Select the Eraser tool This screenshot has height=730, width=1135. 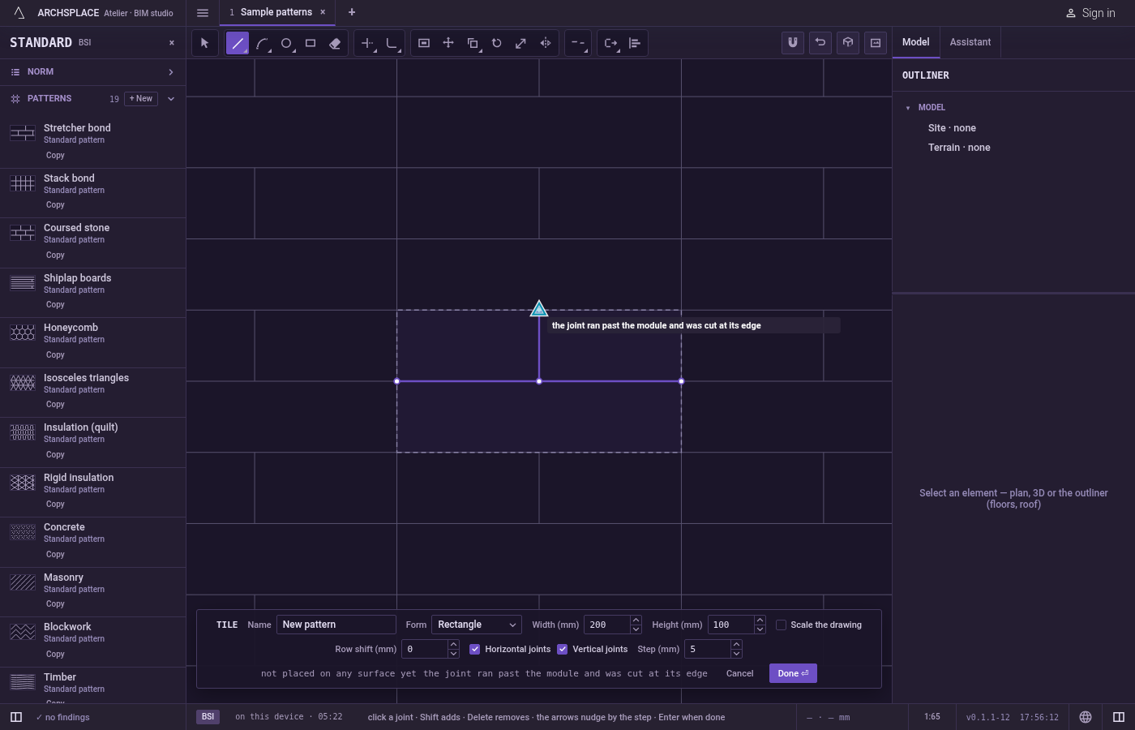point(335,43)
